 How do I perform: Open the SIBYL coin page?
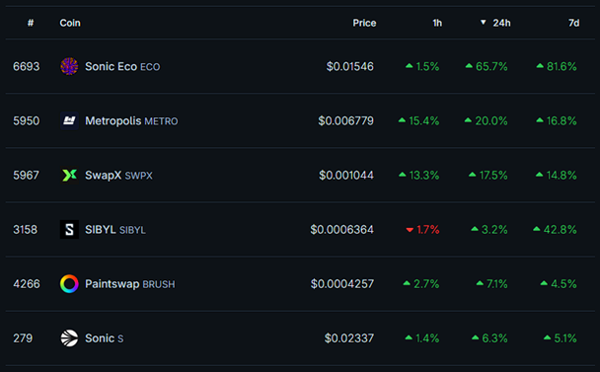pyautogui.click(x=101, y=230)
